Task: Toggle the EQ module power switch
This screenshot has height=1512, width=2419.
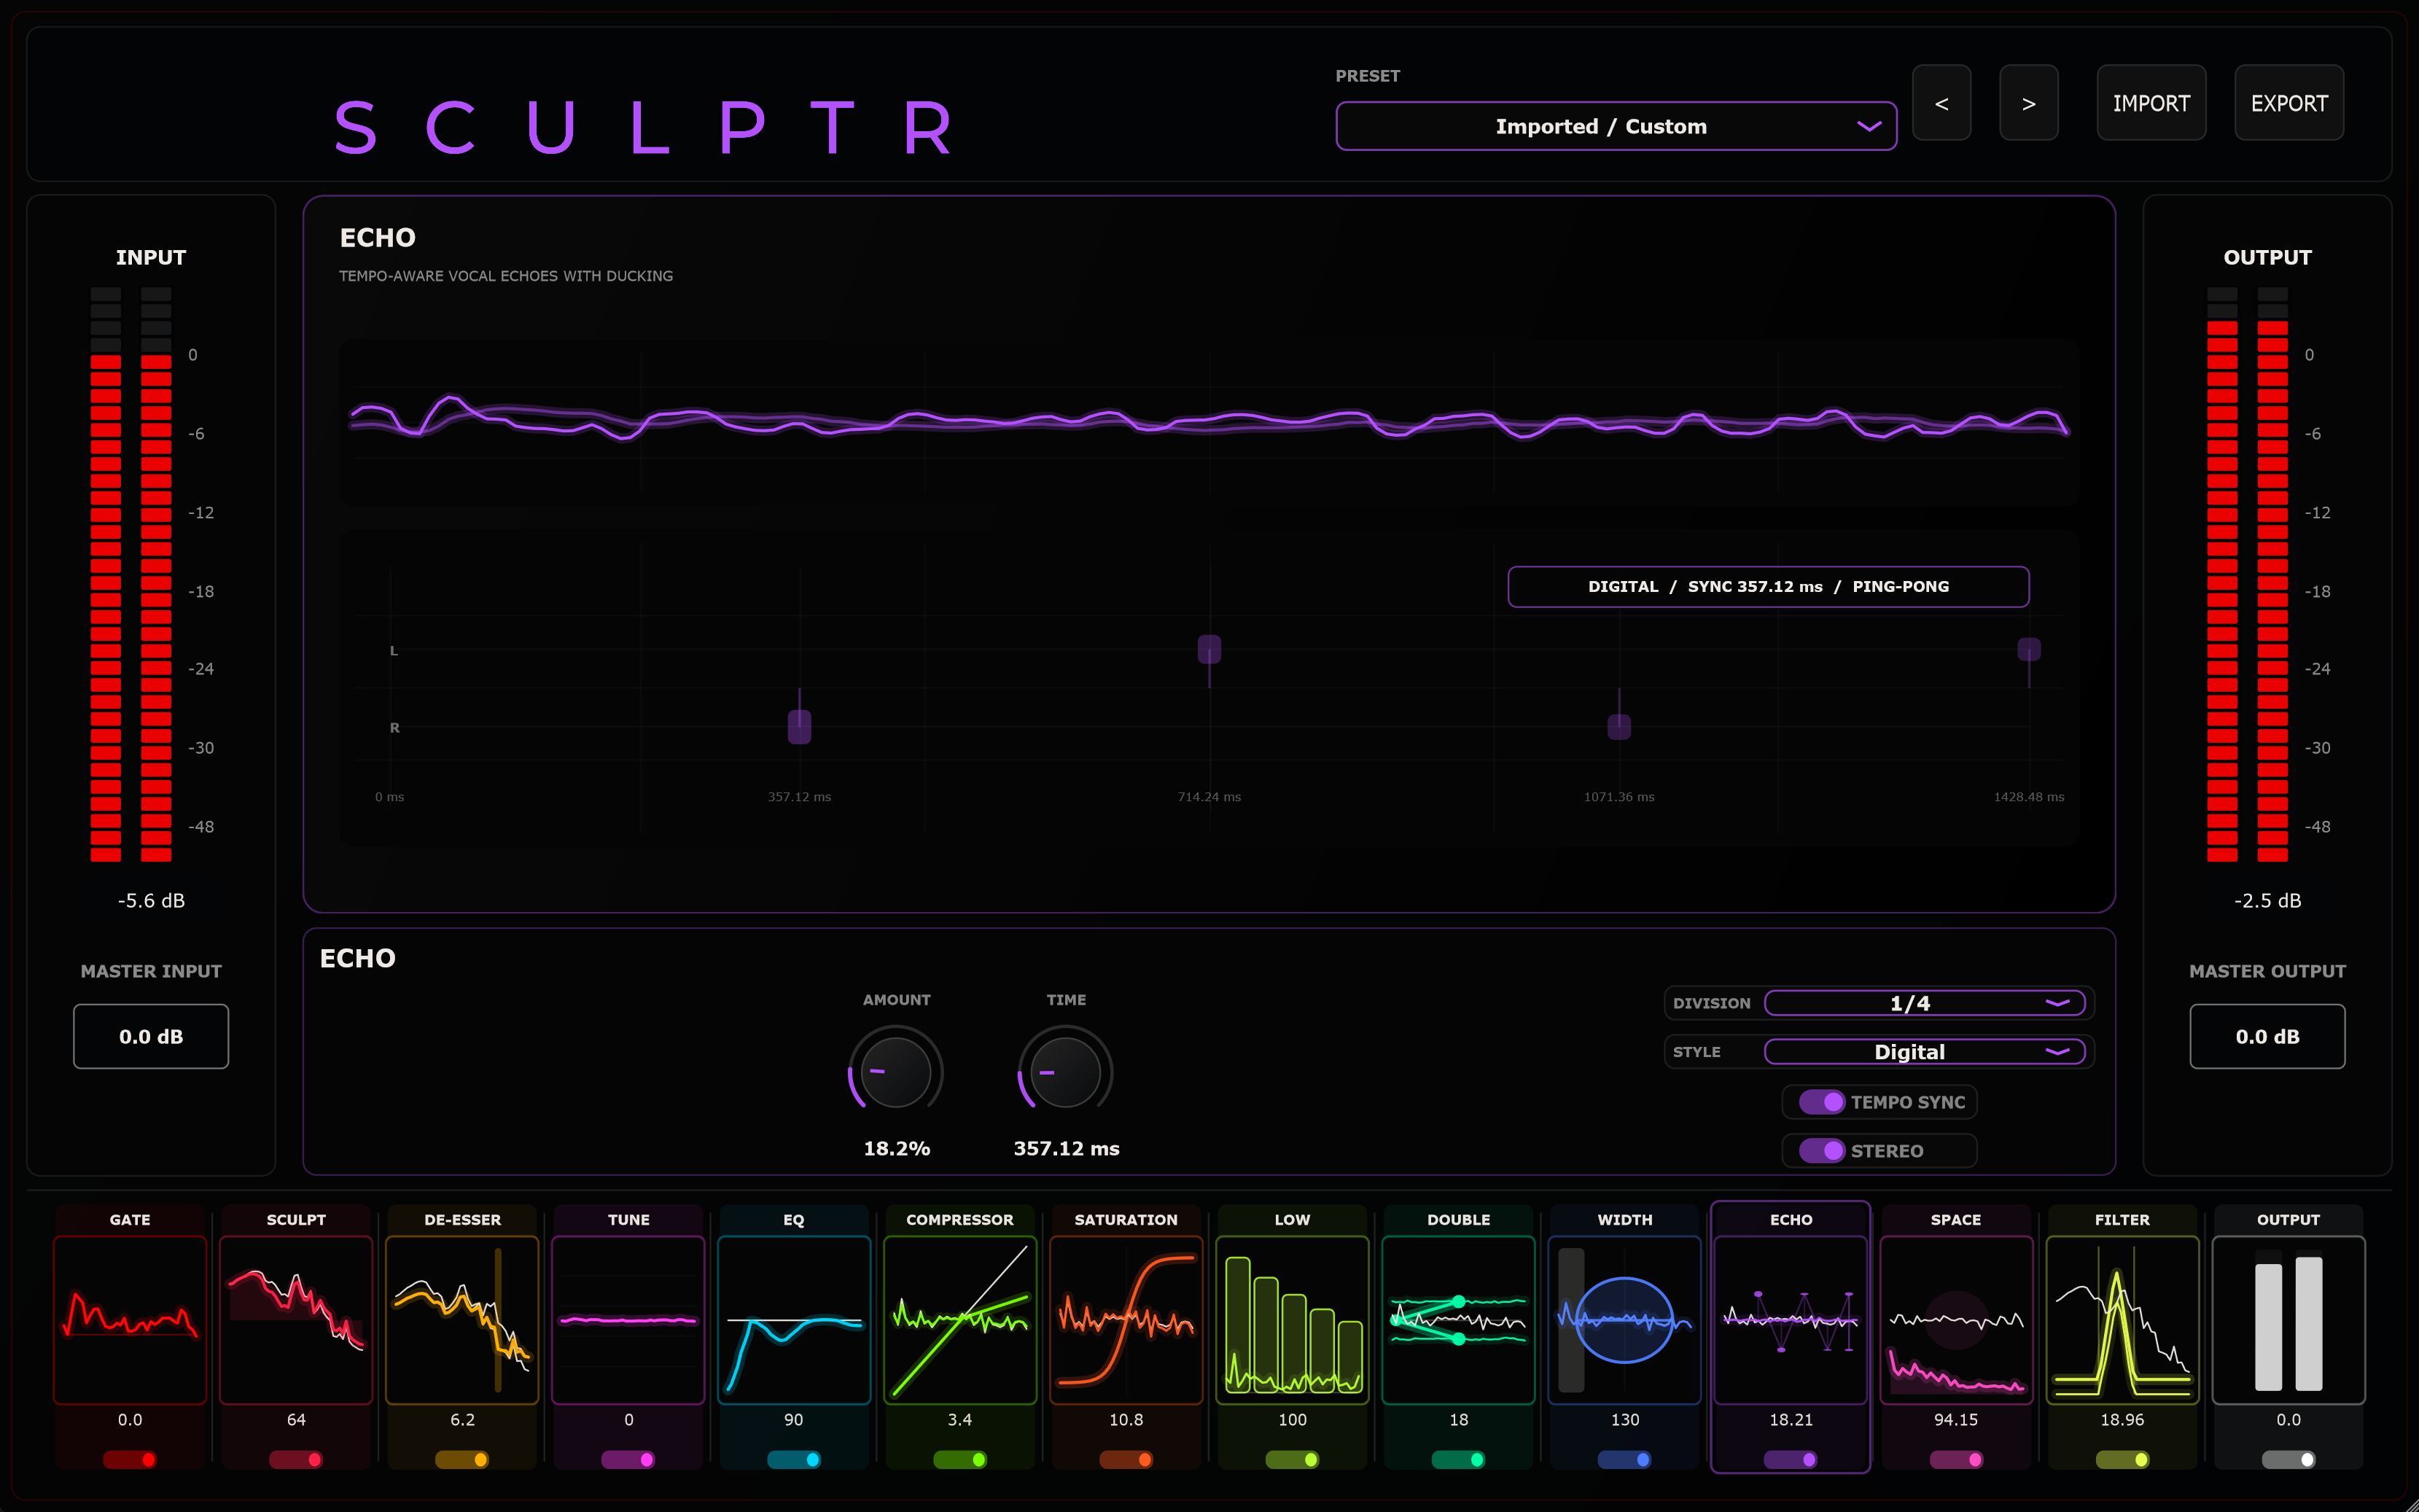Action: [794, 1460]
